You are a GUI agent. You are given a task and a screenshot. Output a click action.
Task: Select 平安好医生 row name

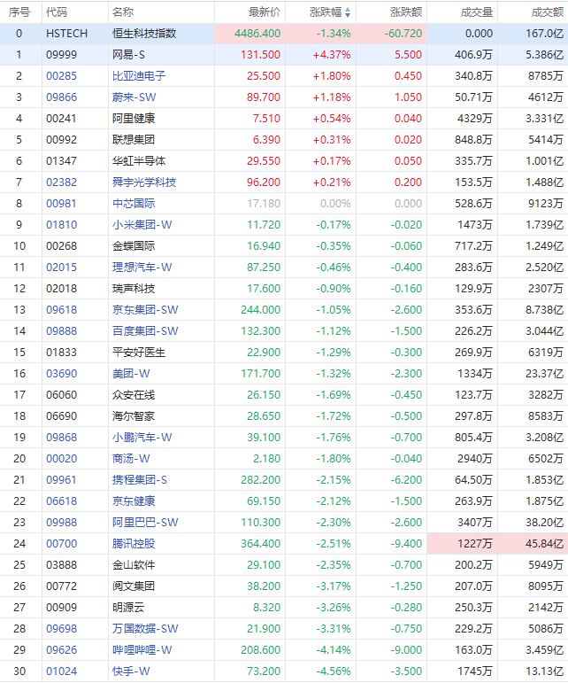[139, 353]
